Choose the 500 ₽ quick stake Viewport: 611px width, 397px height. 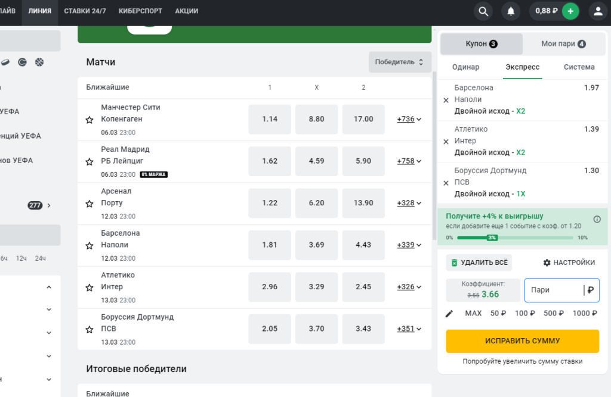[x=554, y=314]
